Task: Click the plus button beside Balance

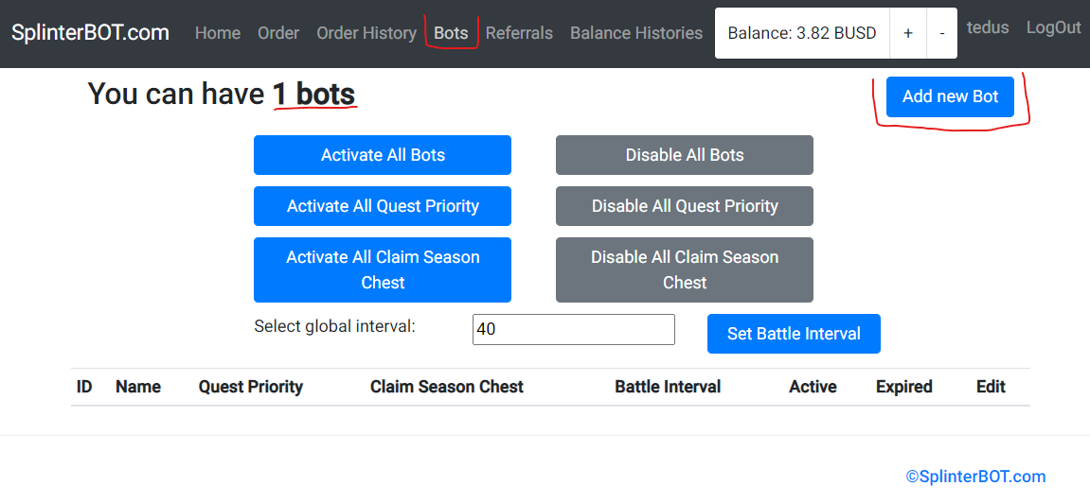Action: point(908,33)
